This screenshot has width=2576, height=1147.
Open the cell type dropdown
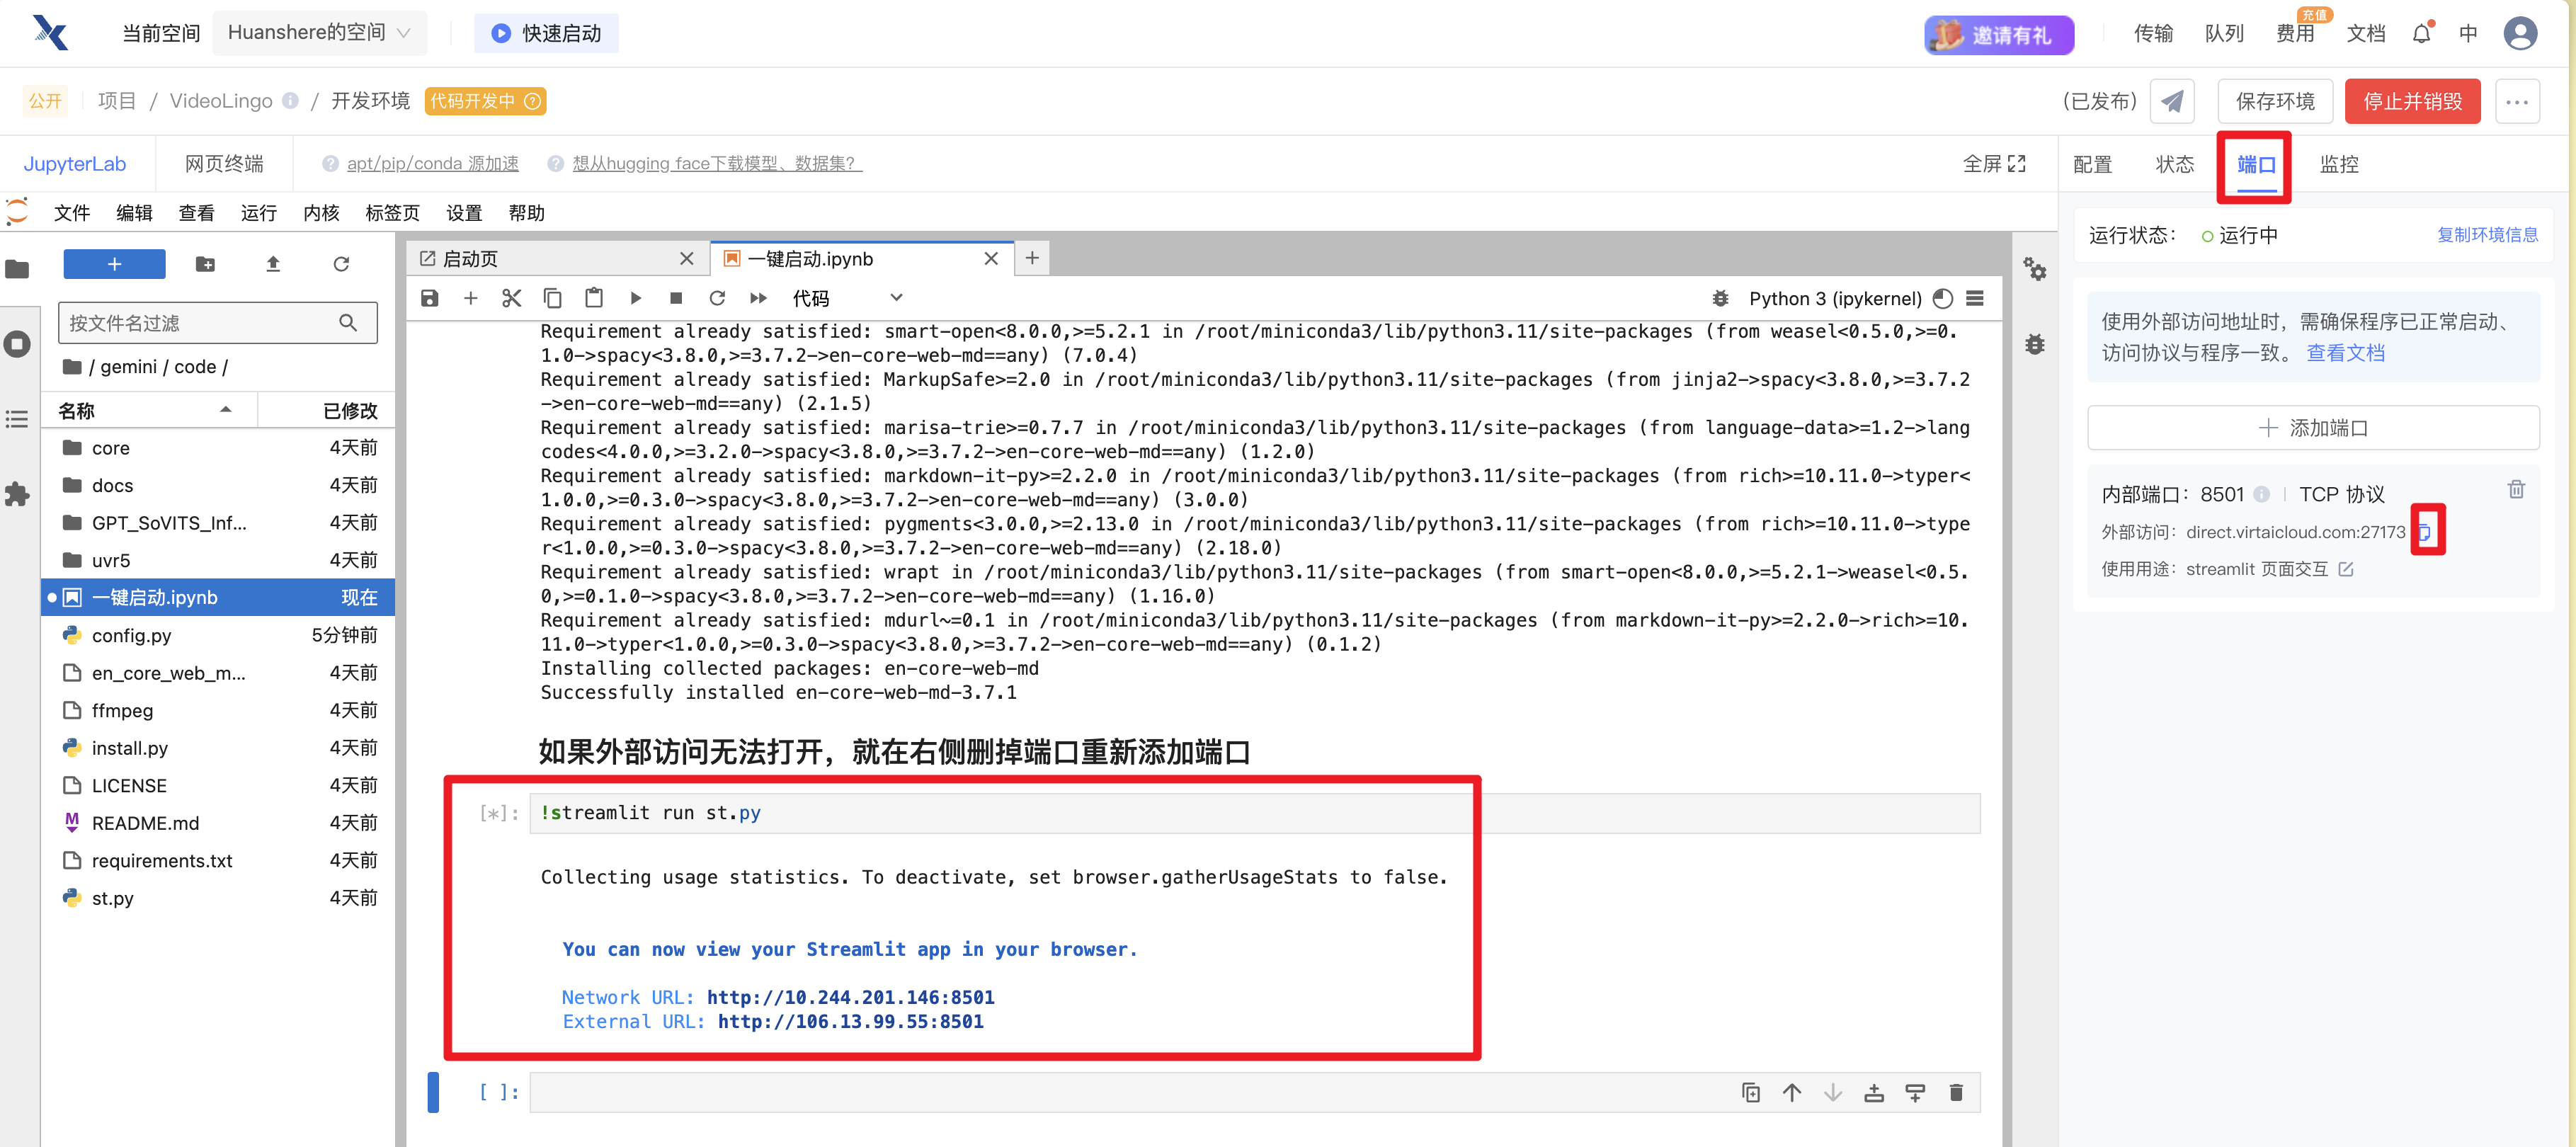tap(847, 298)
